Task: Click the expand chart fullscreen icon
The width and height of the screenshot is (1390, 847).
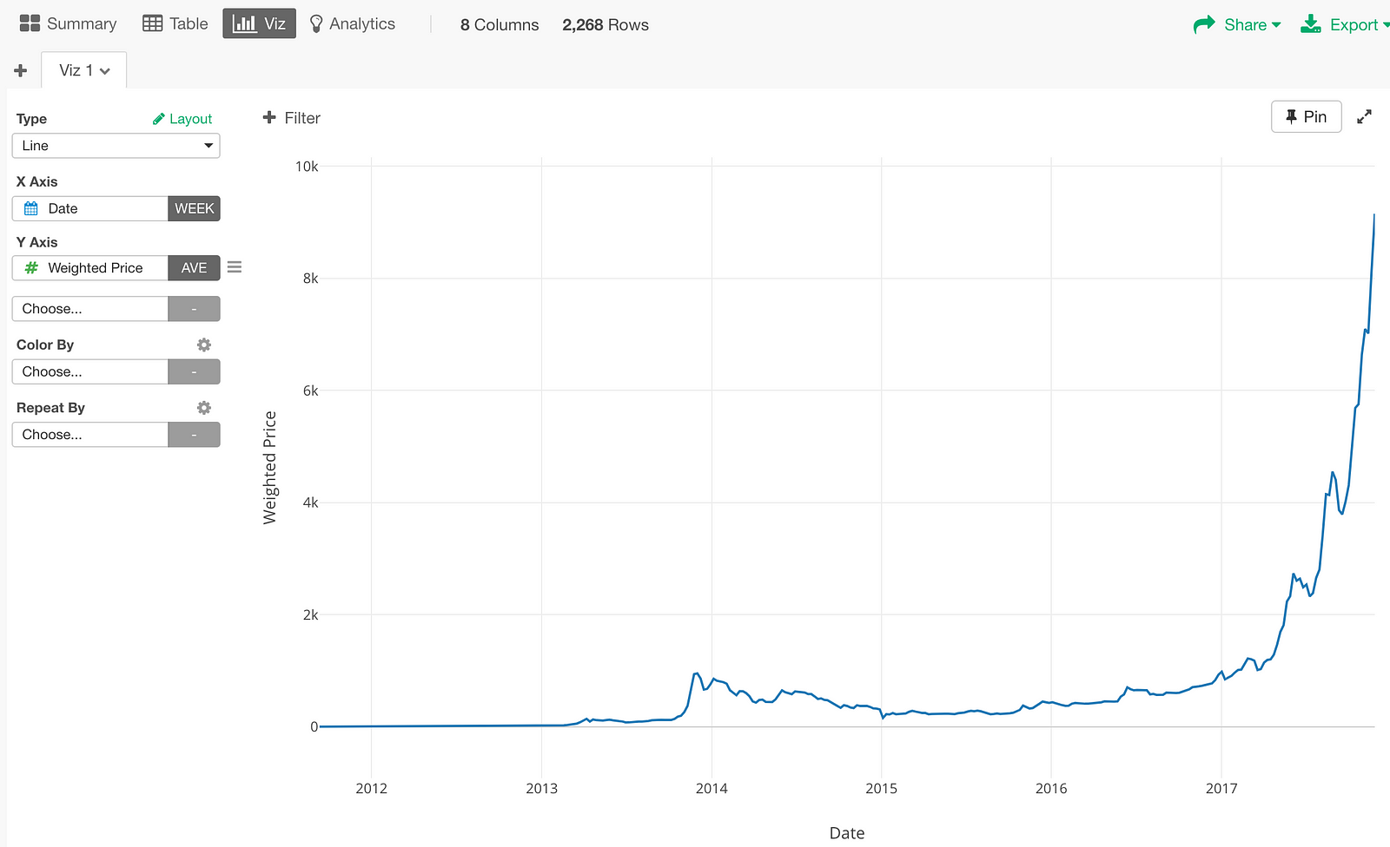Action: 1365,116
